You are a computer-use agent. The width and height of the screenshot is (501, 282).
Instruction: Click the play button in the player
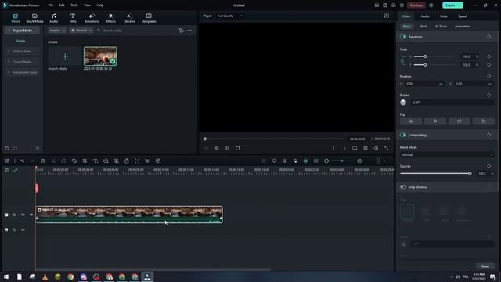227,148
